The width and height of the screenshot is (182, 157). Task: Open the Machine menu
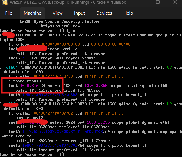pyautogui.click(x=32, y=13)
